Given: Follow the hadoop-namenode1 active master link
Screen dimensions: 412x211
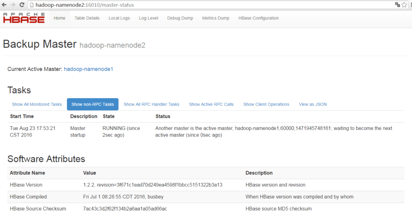Looking at the screenshot, I should pos(89,69).
